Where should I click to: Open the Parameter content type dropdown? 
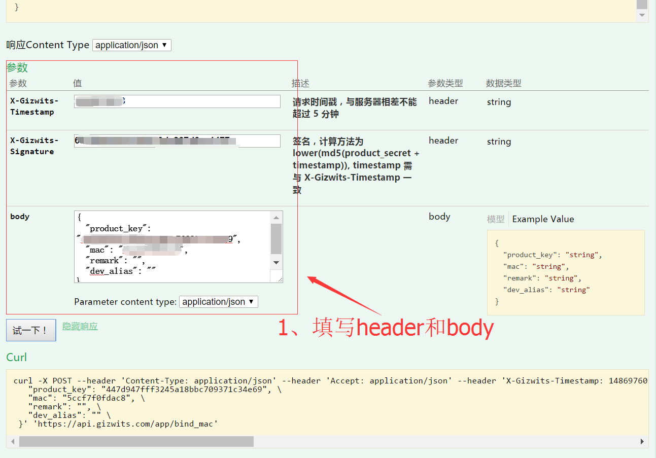pos(218,302)
